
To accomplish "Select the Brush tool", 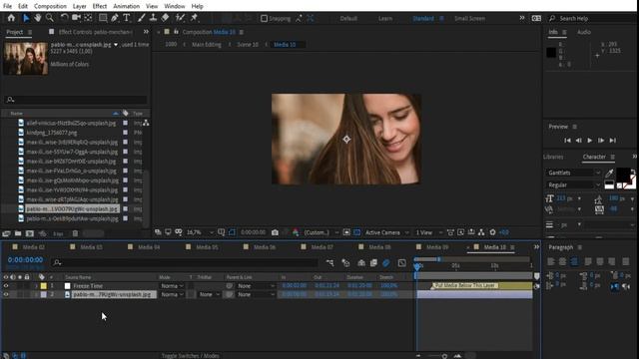I will (141, 18).
